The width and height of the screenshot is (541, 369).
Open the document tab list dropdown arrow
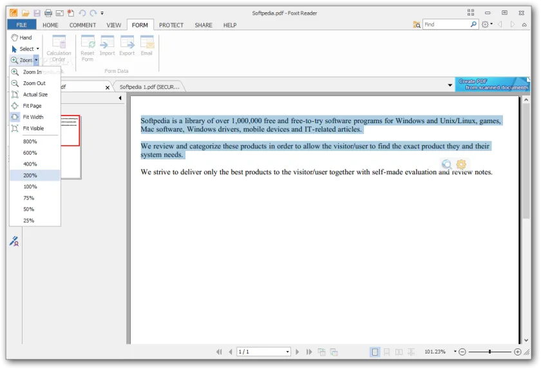450,85
